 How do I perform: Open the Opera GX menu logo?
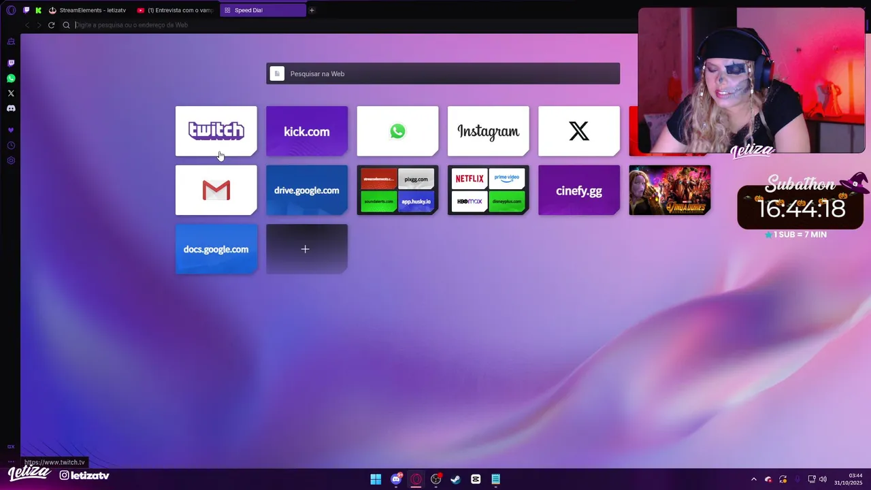point(11,10)
